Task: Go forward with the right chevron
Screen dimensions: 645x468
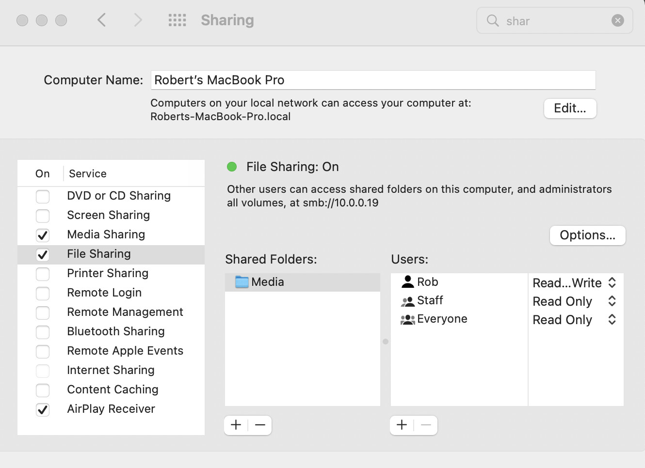Action: pos(138,20)
